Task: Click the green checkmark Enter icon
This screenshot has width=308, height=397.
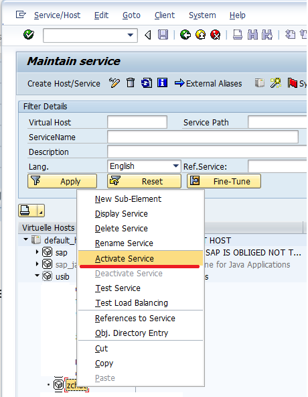Action: [28, 35]
